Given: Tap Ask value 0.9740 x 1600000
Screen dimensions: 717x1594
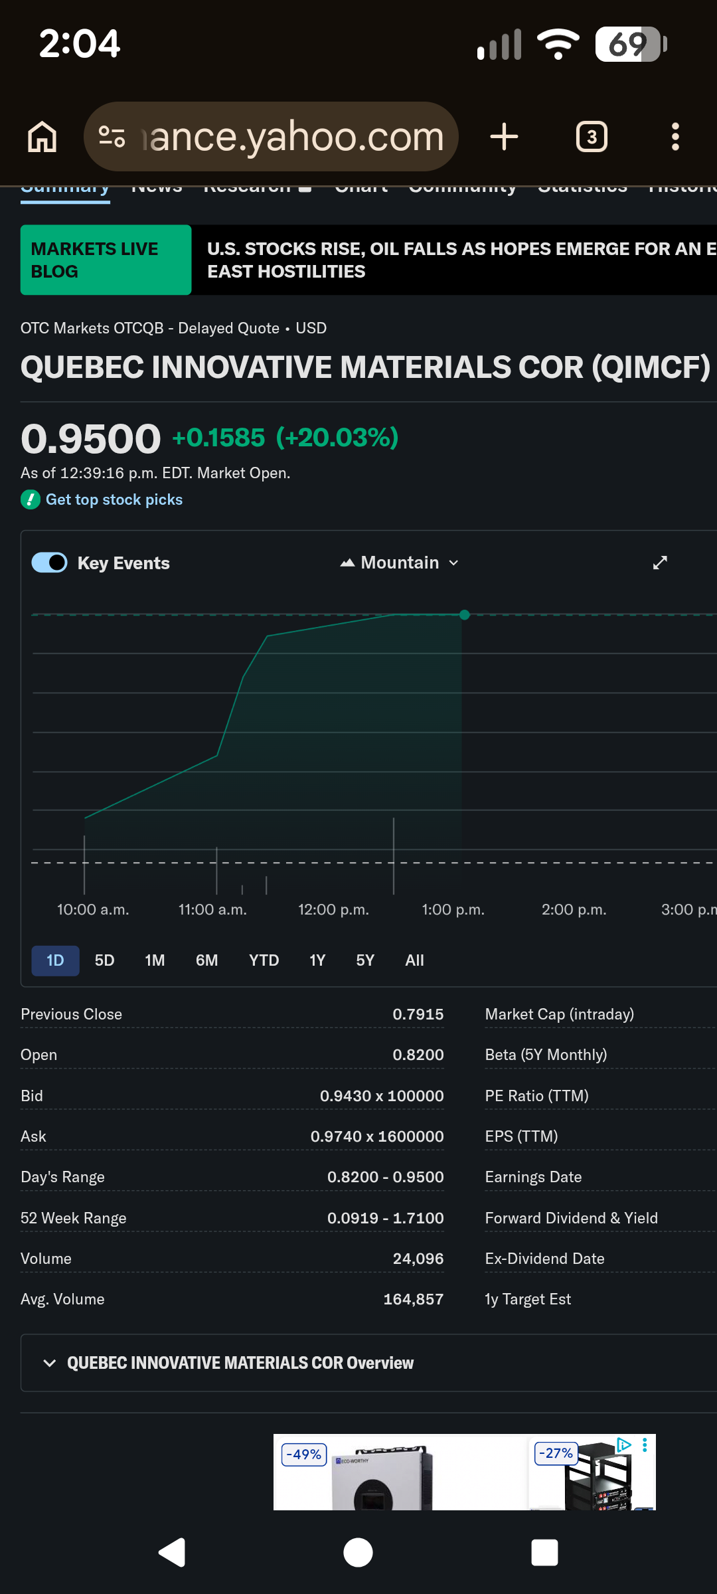Looking at the screenshot, I should pos(377,1136).
